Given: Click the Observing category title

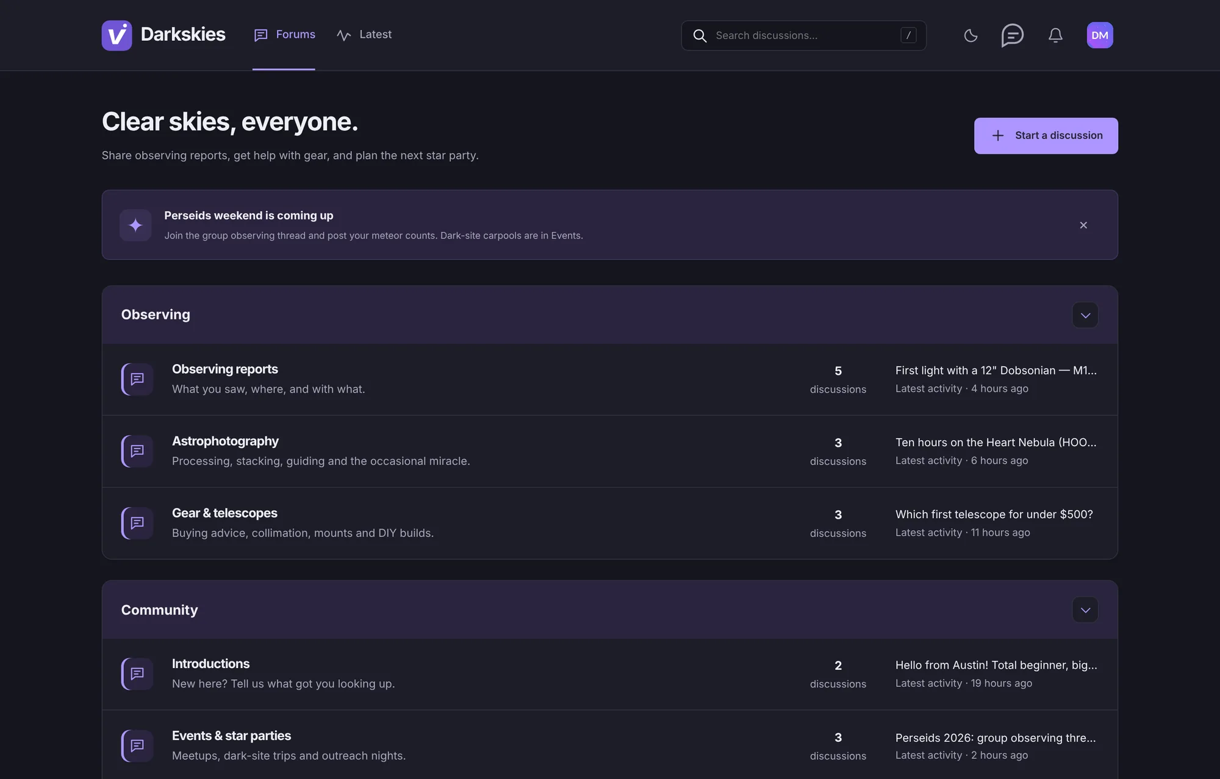Looking at the screenshot, I should (x=156, y=315).
